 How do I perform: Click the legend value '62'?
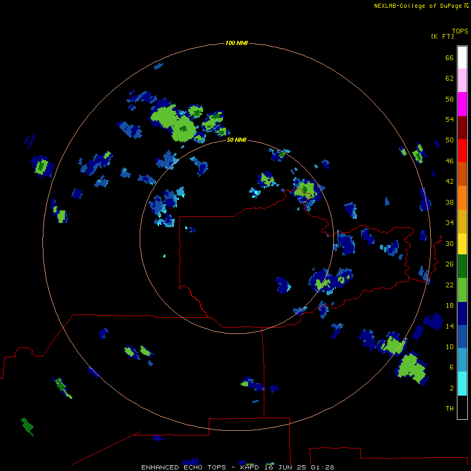(x=450, y=78)
